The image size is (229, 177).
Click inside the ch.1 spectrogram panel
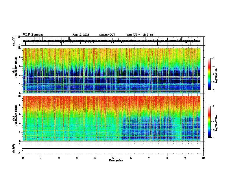pyautogui.click(x=112, y=71)
